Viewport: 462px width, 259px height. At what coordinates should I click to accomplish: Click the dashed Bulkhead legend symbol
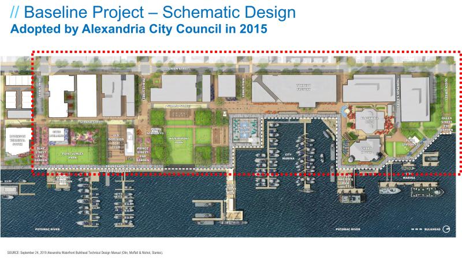click(x=419, y=228)
